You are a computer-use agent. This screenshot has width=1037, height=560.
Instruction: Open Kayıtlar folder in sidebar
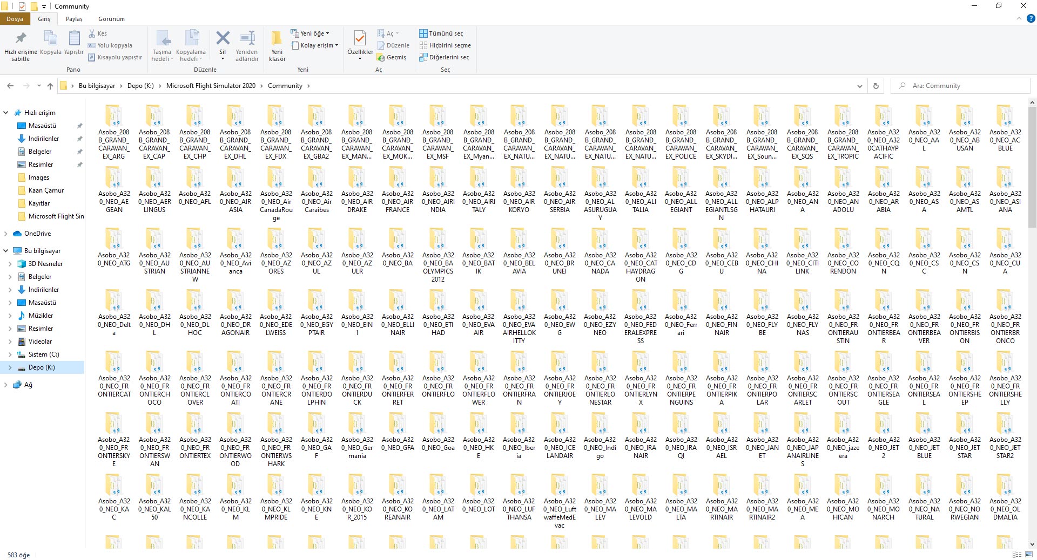[39, 203]
